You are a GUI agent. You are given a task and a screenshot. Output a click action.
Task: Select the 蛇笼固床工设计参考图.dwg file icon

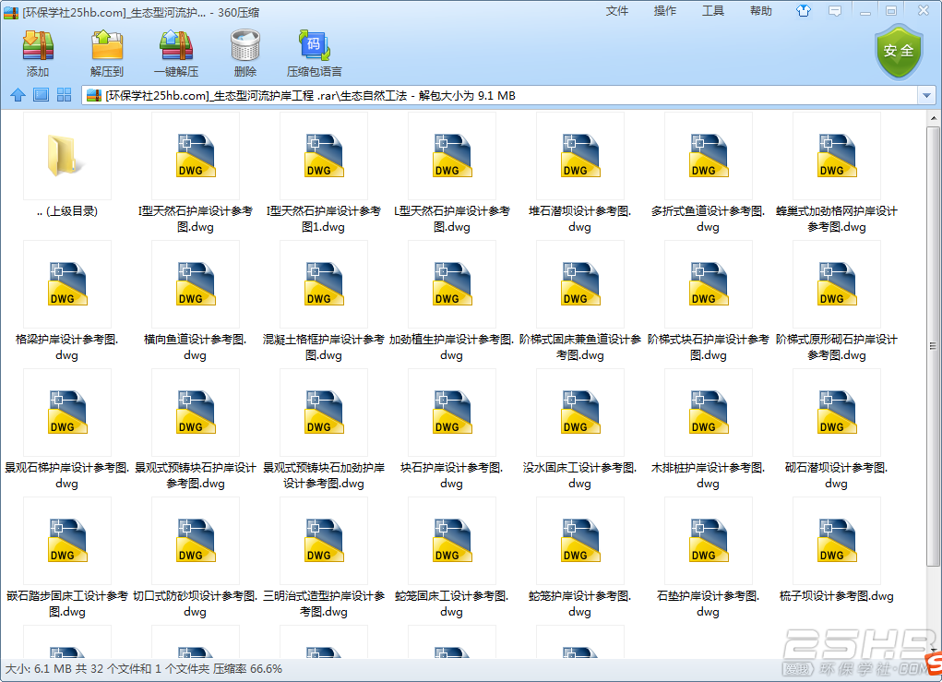pos(452,541)
